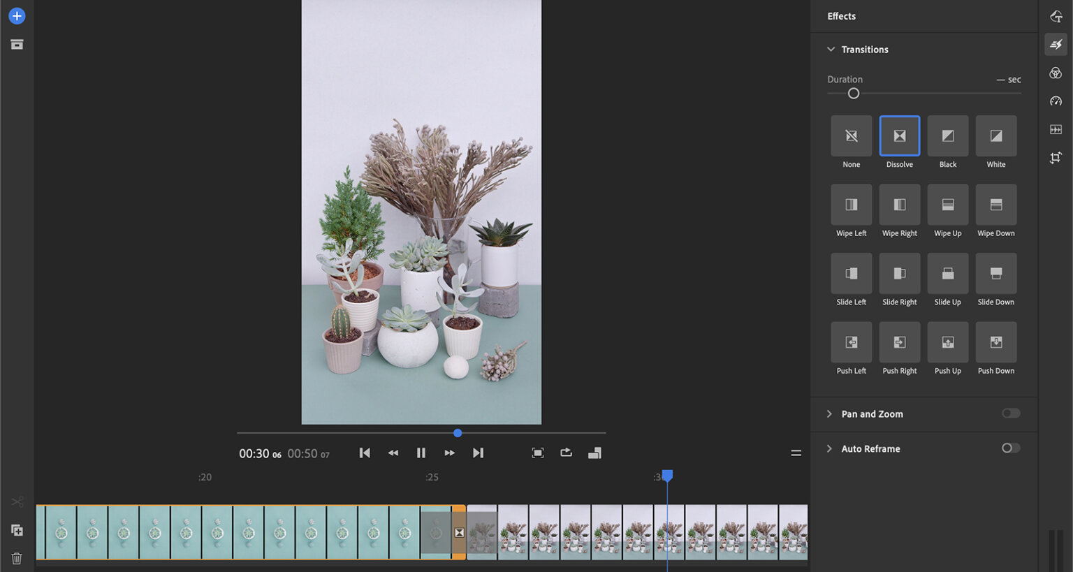This screenshot has height=572, width=1073.
Task: Select the dissolve transition marker between timeline clips
Action: tap(459, 533)
